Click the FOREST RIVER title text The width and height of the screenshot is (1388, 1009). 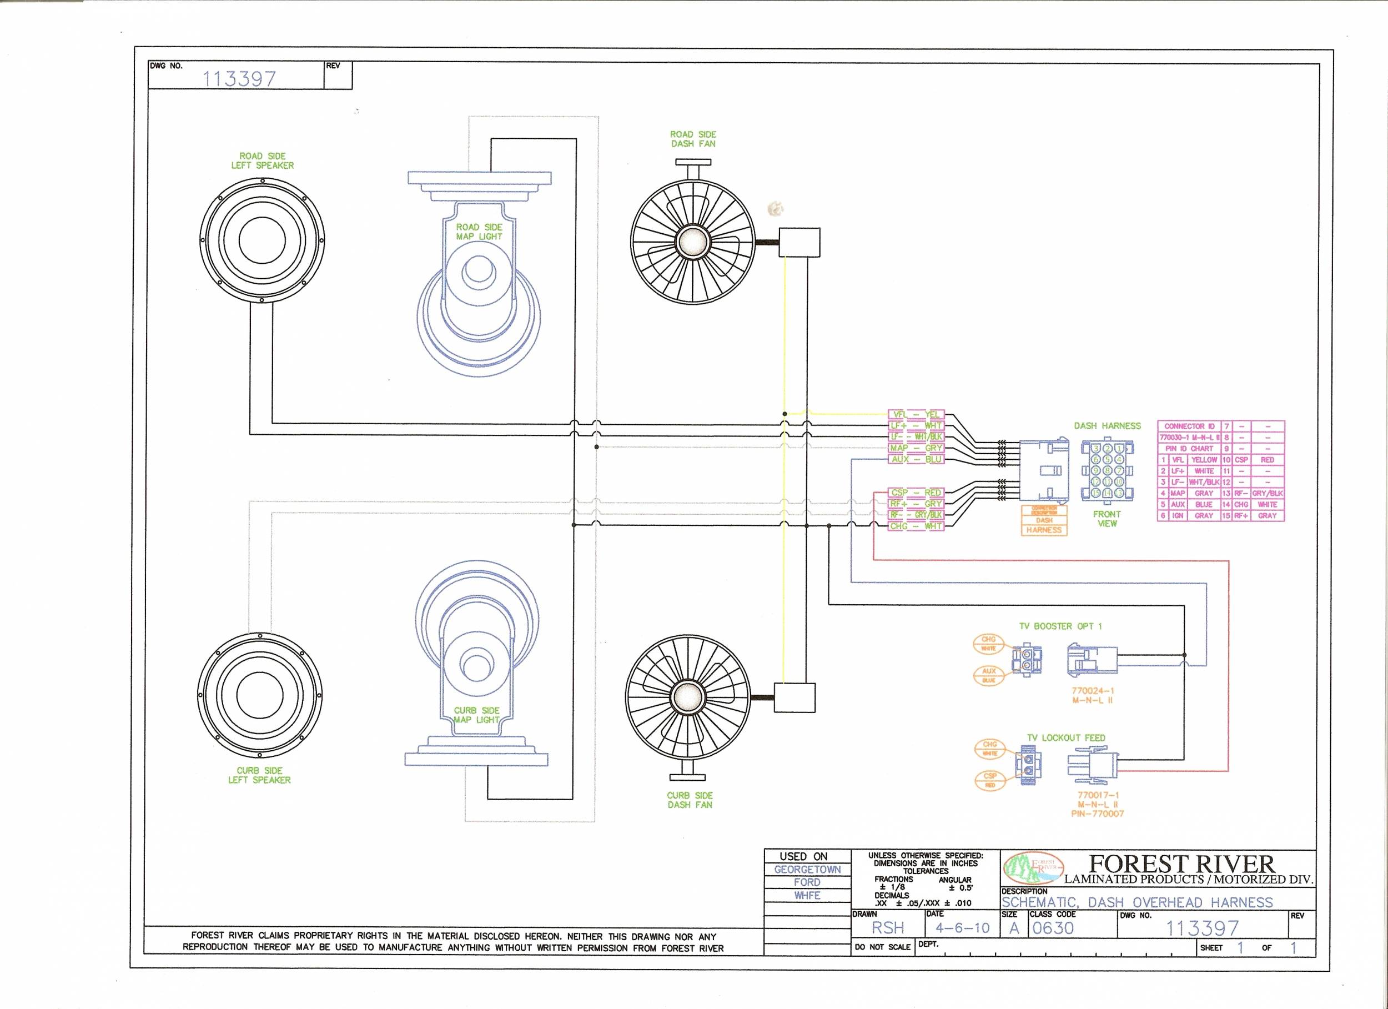click(x=1182, y=864)
